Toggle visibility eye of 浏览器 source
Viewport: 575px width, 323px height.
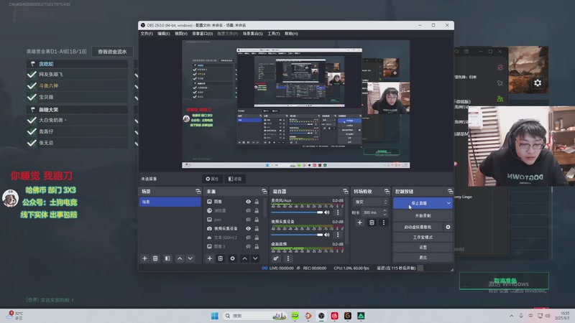248,210
